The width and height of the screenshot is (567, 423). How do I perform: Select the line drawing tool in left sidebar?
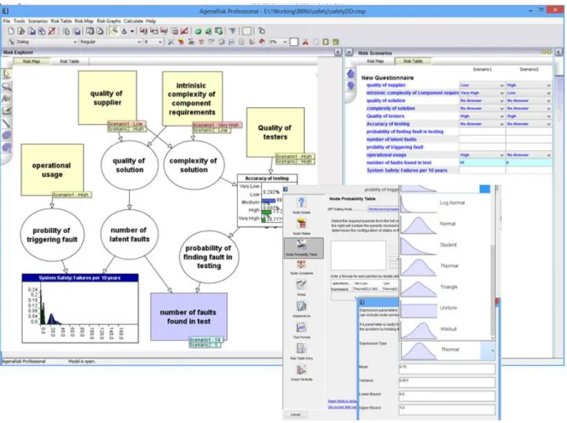pyautogui.click(x=7, y=123)
